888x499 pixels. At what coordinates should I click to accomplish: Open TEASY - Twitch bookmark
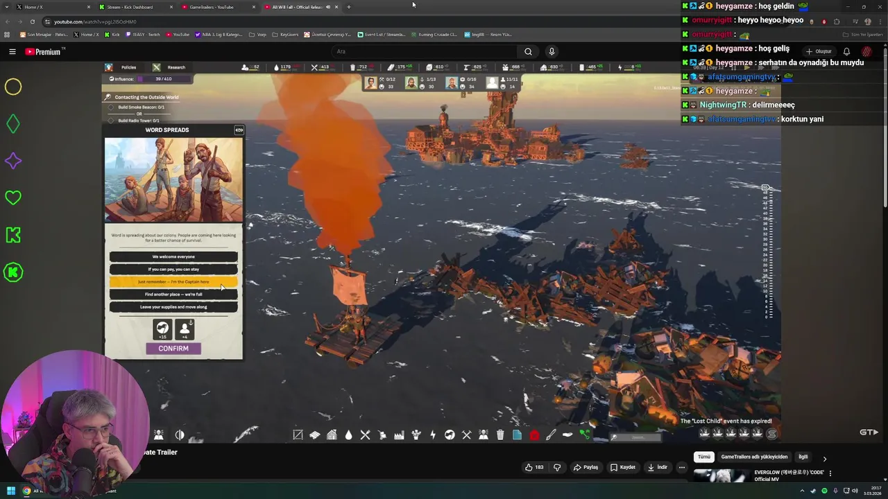point(142,34)
